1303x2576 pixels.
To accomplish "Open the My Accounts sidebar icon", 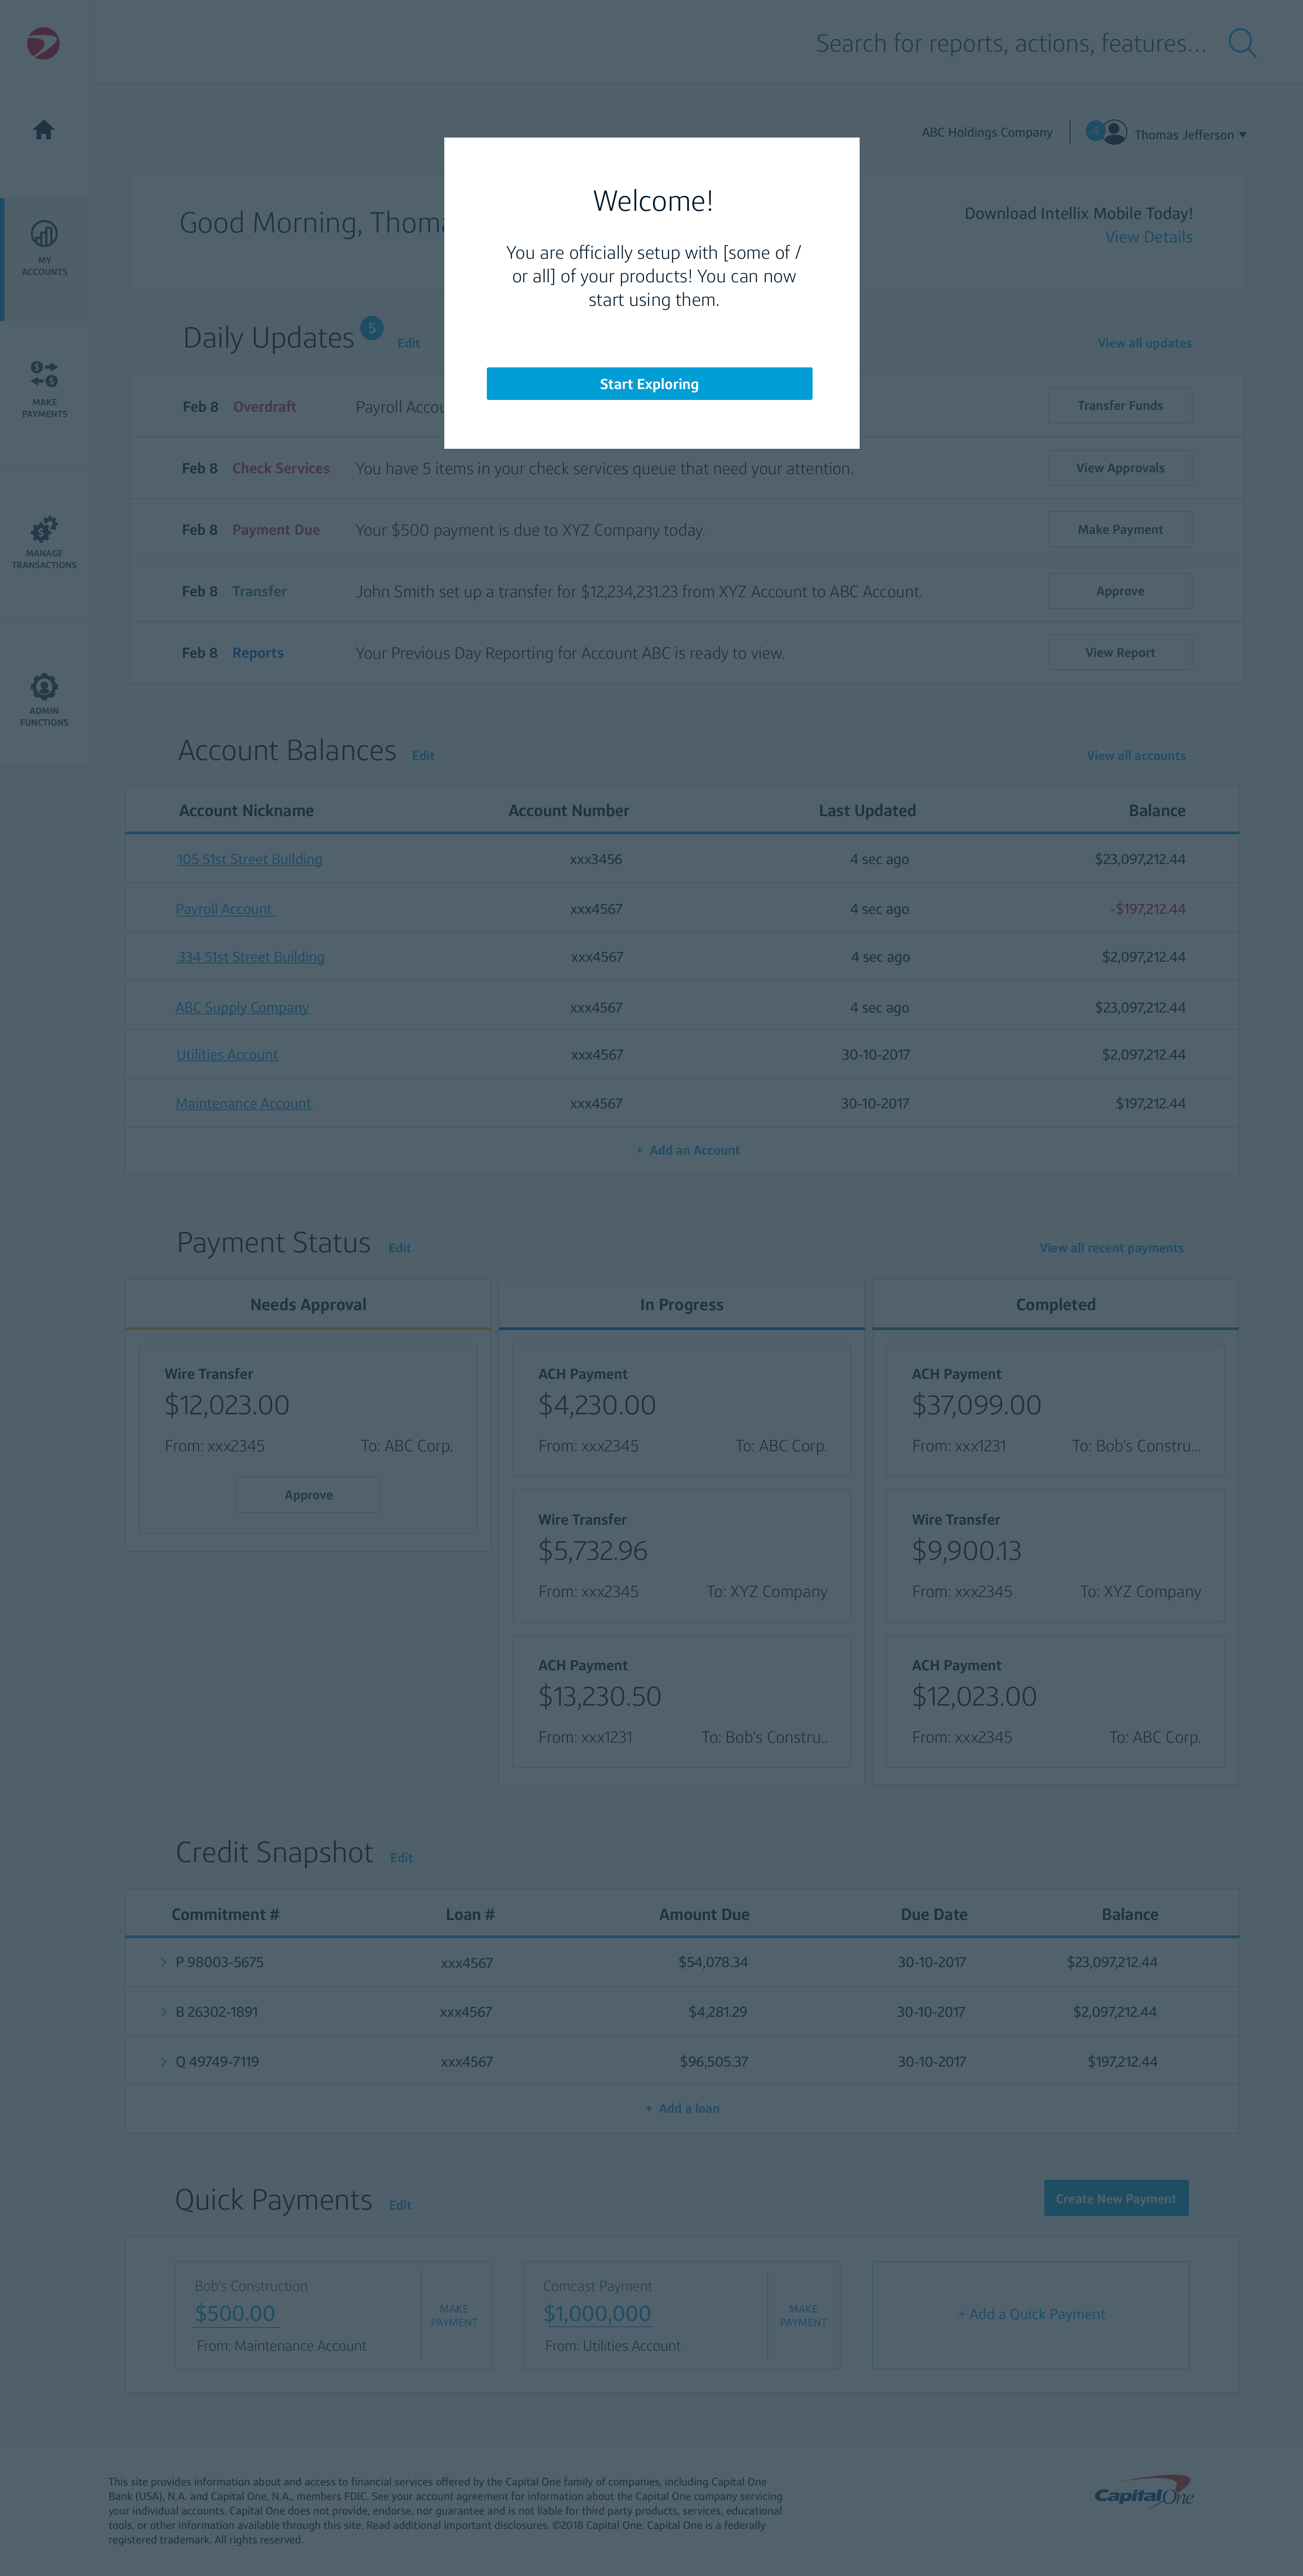I will (44, 235).
